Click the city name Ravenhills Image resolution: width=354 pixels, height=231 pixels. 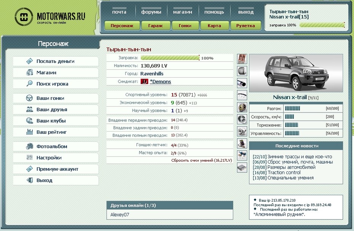pyautogui.click(x=152, y=74)
